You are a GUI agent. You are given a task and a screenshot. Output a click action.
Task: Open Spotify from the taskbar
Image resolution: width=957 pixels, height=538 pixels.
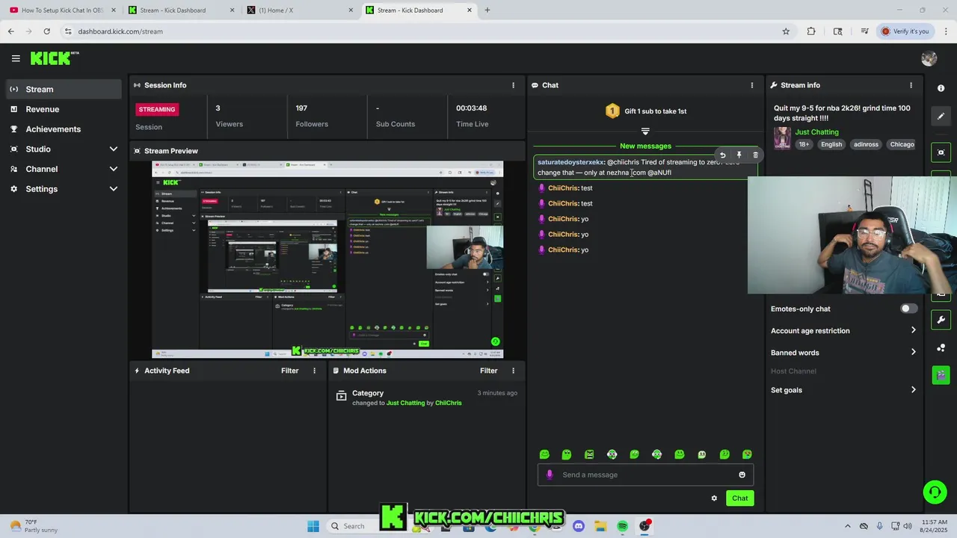click(623, 526)
